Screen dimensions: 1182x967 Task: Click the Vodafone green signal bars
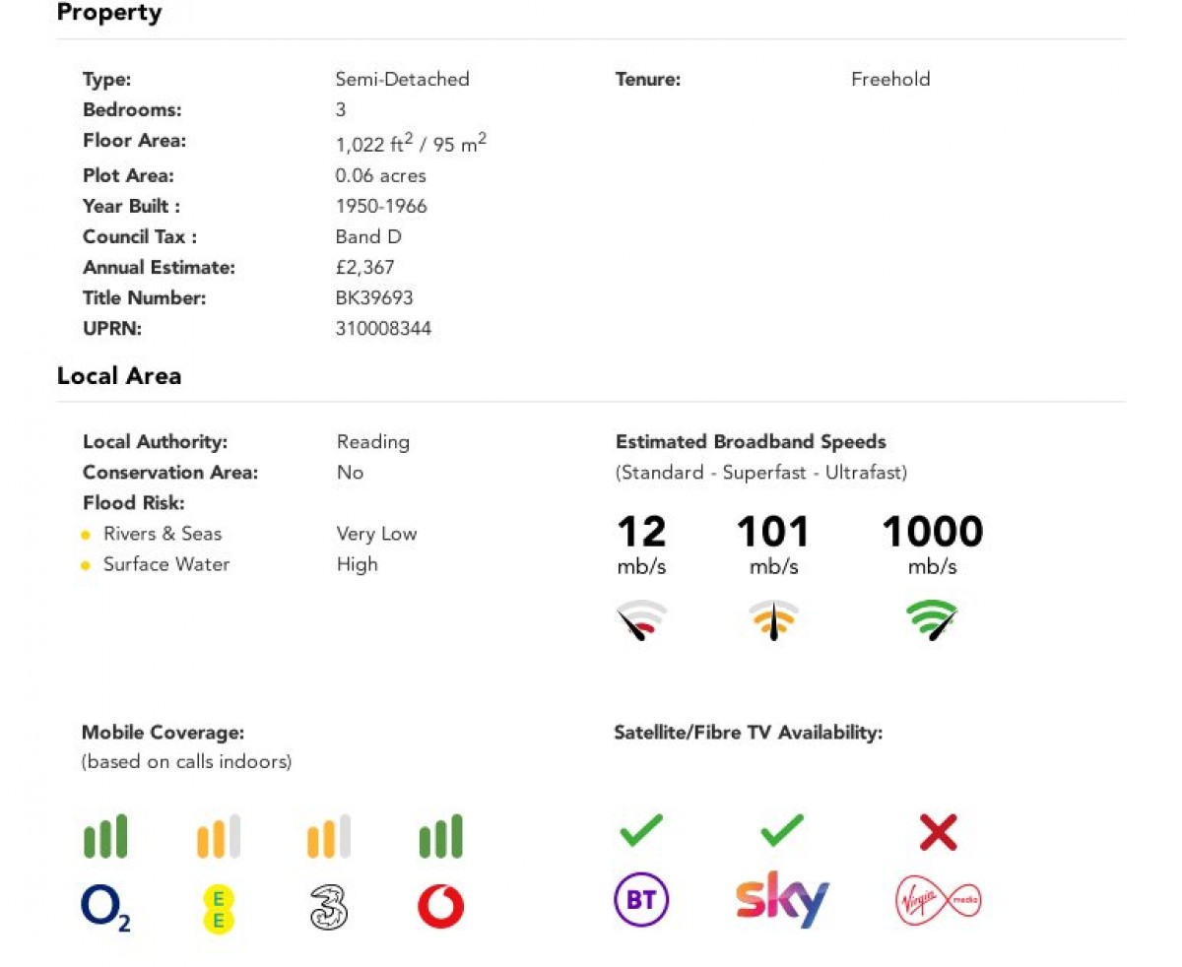click(440, 837)
